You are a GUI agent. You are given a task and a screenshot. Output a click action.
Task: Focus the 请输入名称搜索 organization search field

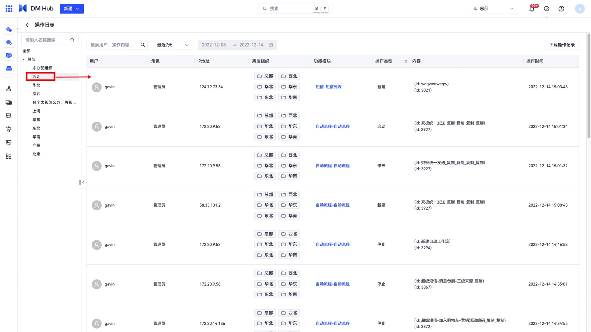(50, 40)
